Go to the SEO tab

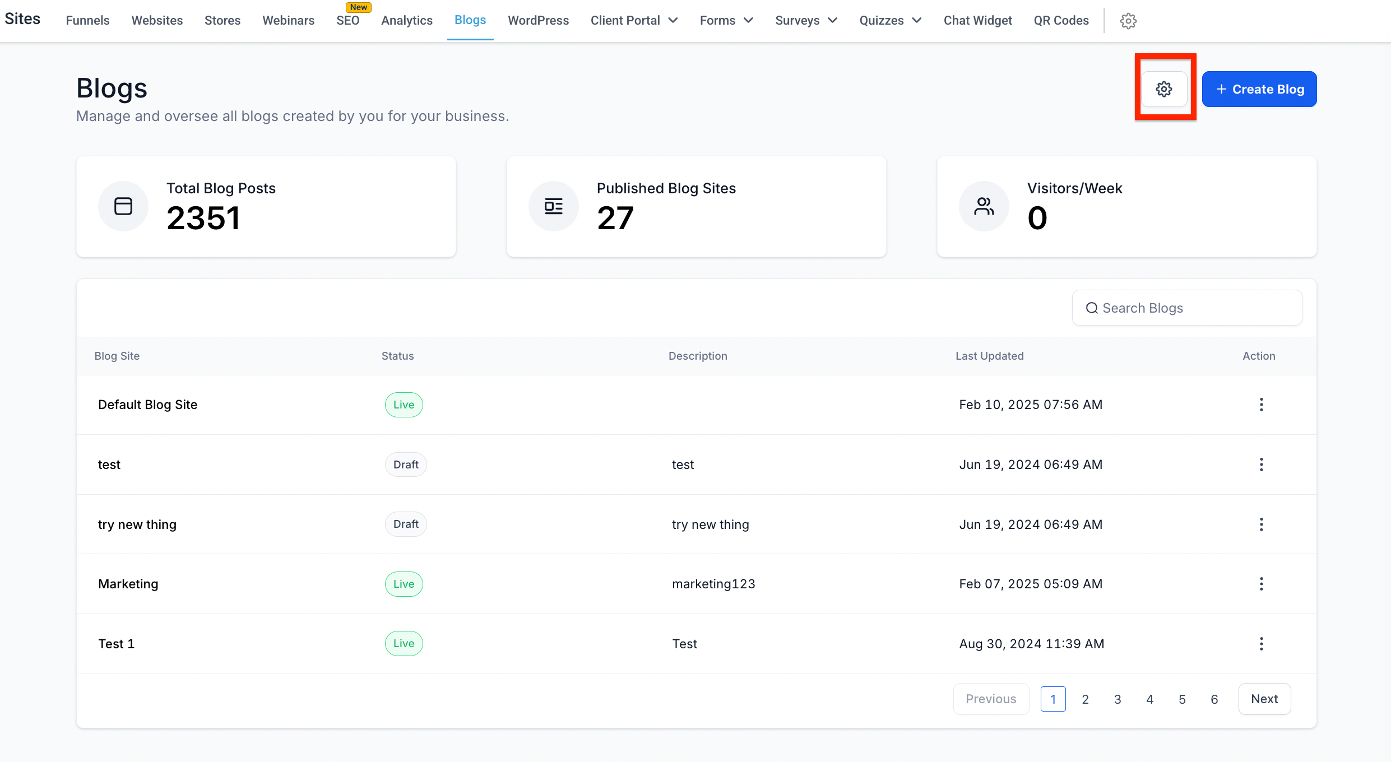point(347,21)
